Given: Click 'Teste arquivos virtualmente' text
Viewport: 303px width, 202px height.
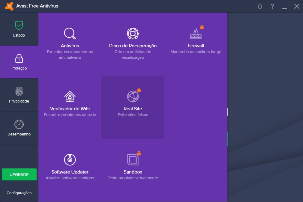Looking at the screenshot, I should pos(133,178).
